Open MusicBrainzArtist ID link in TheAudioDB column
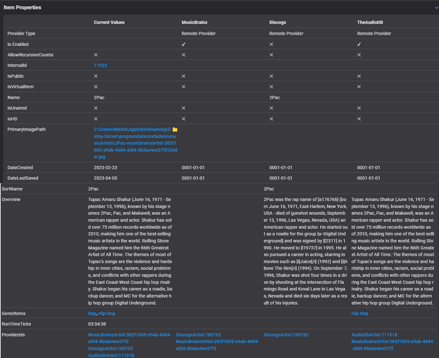The width and height of the screenshot is (439, 358). click(x=392, y=345)
